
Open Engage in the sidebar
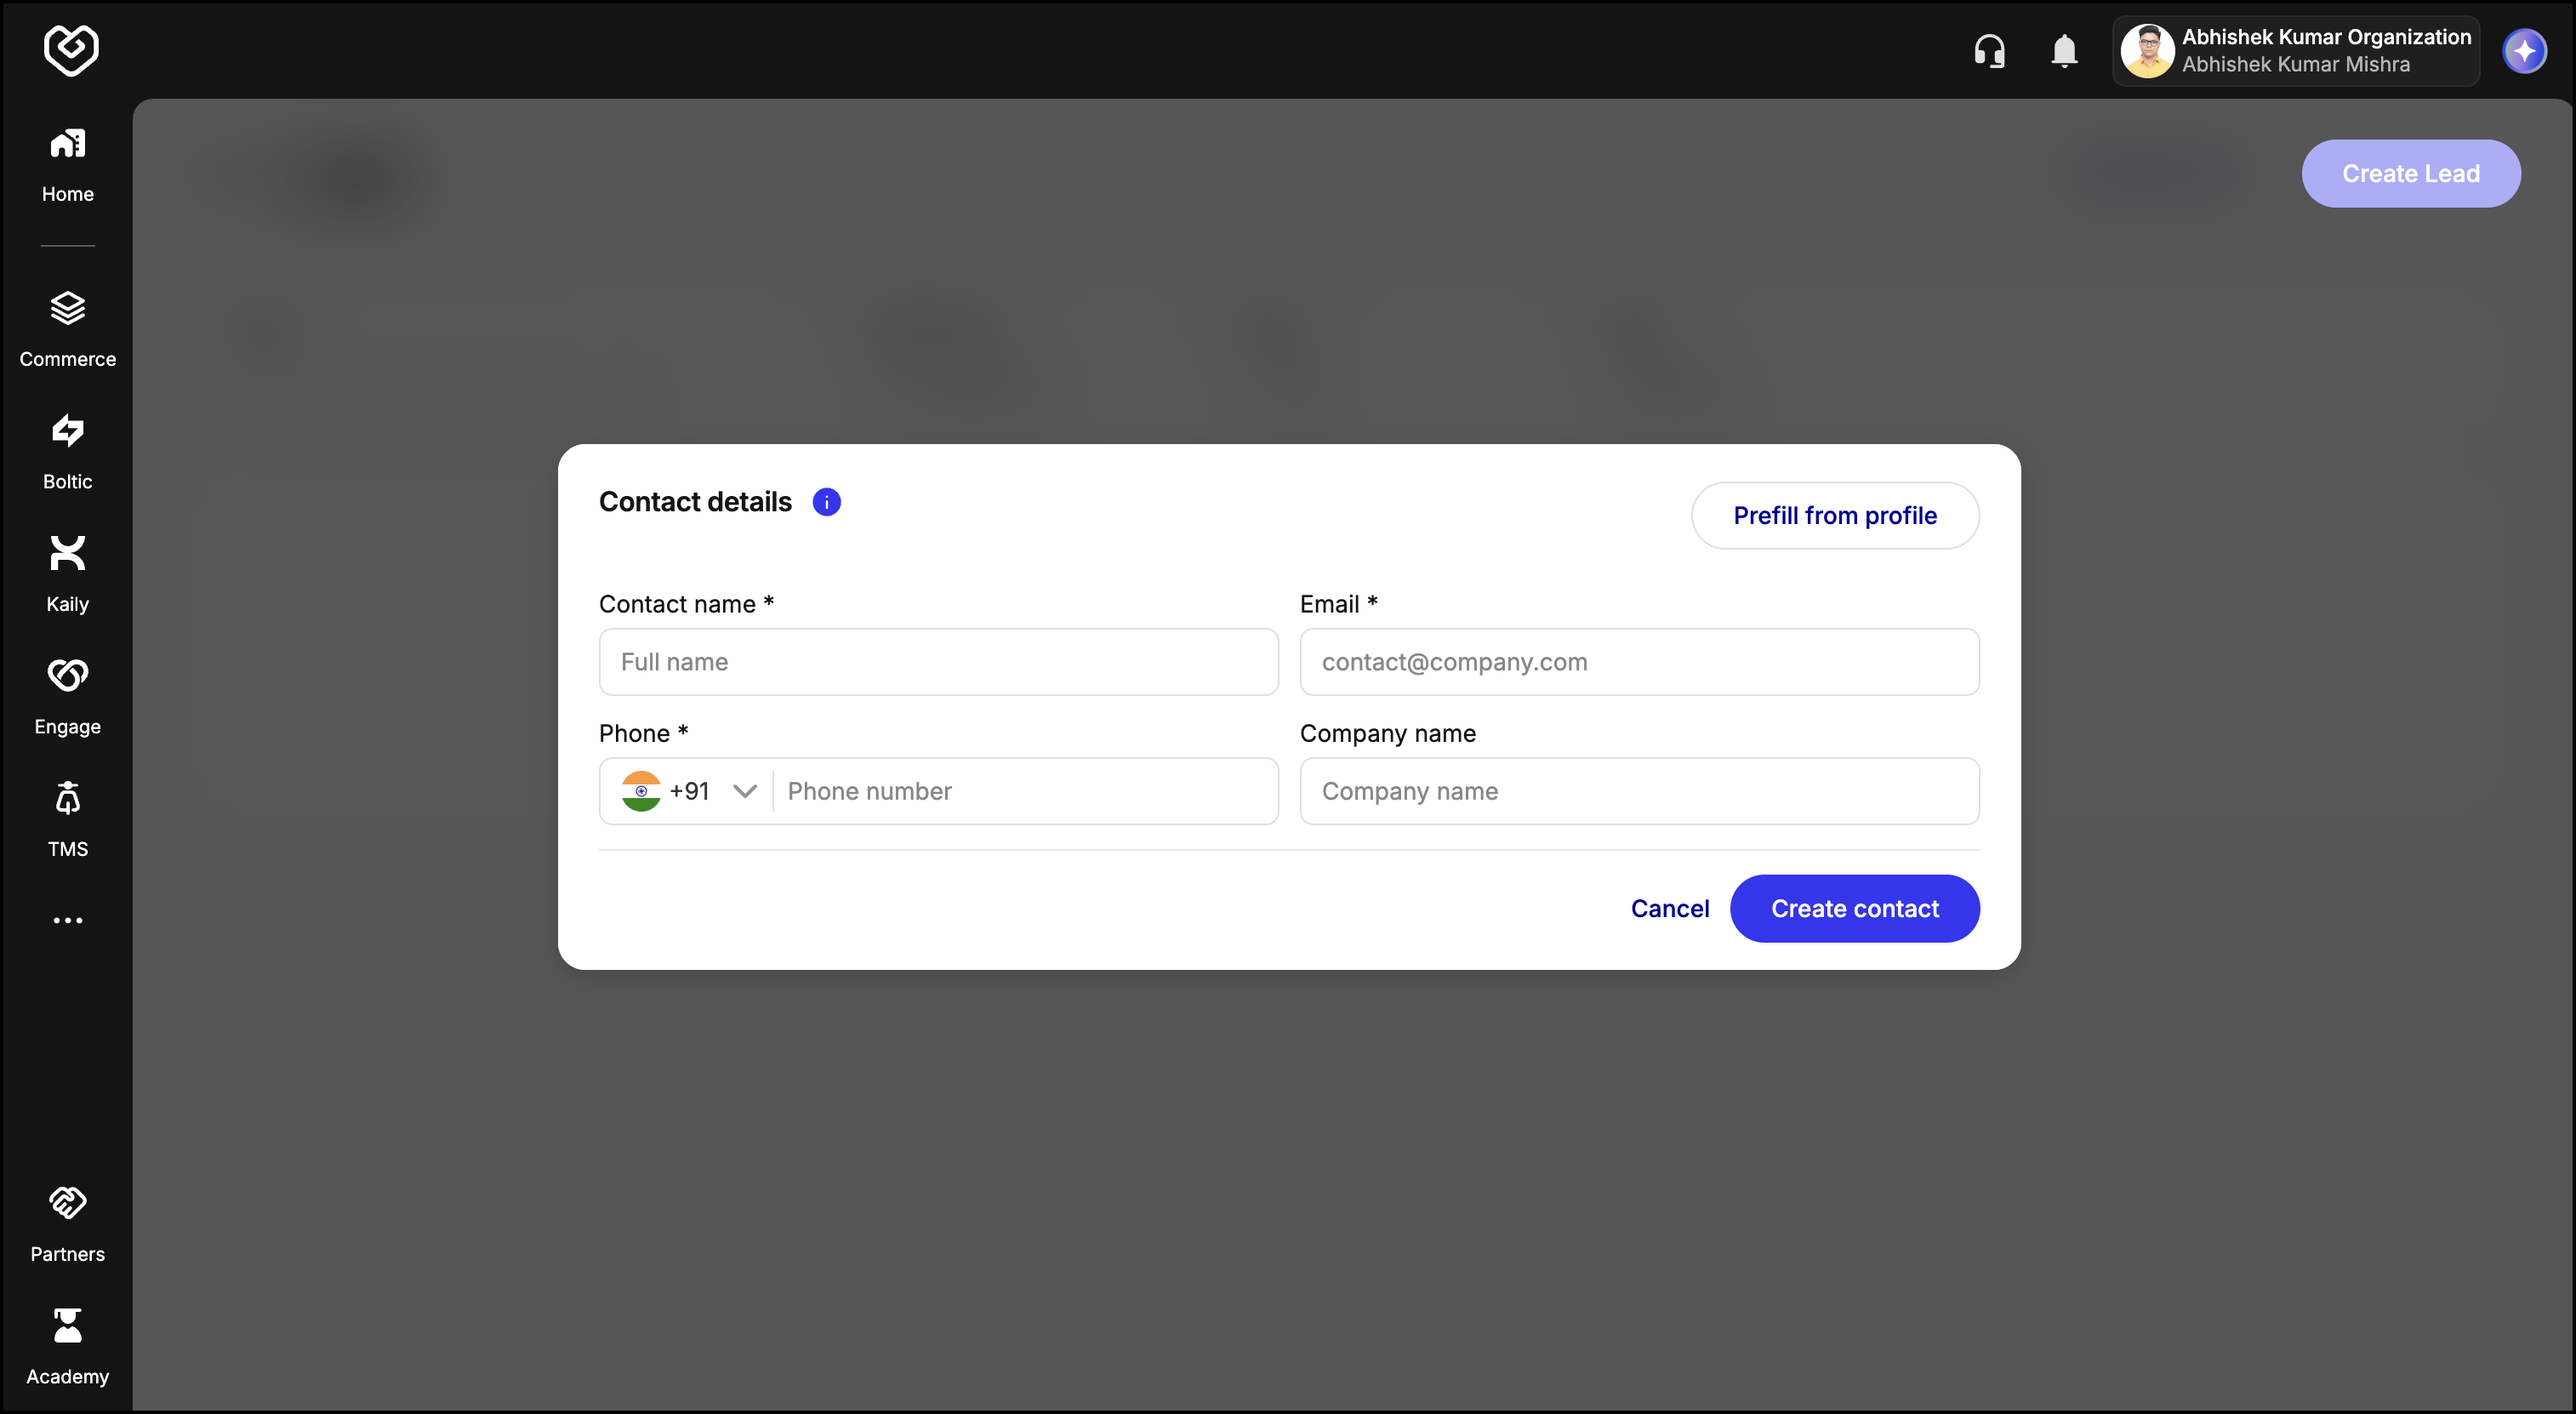point(67,697)
